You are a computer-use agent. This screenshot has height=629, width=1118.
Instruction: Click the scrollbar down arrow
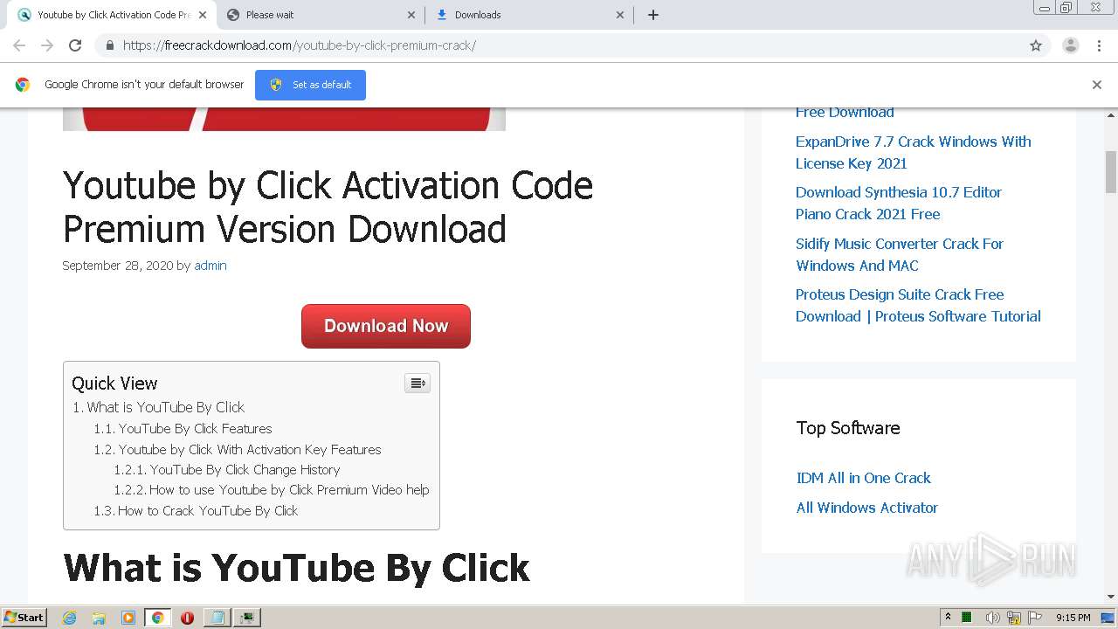click(1111, 597)
